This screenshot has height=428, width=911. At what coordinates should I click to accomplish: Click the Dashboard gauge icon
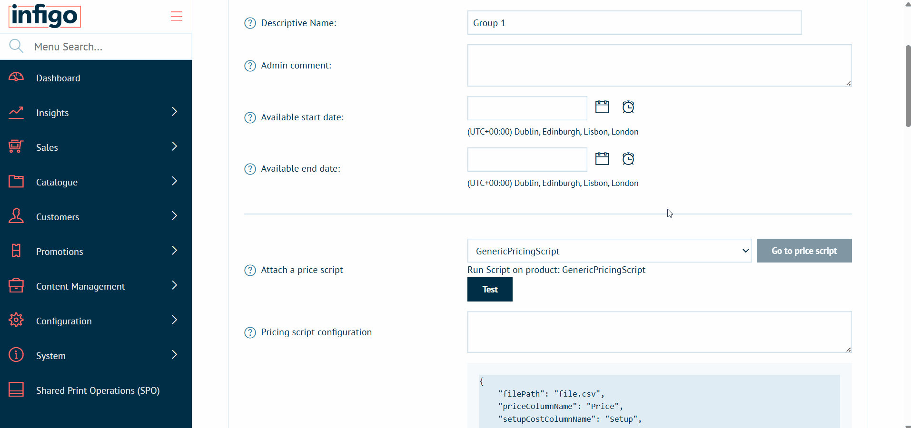click(16, 78)
